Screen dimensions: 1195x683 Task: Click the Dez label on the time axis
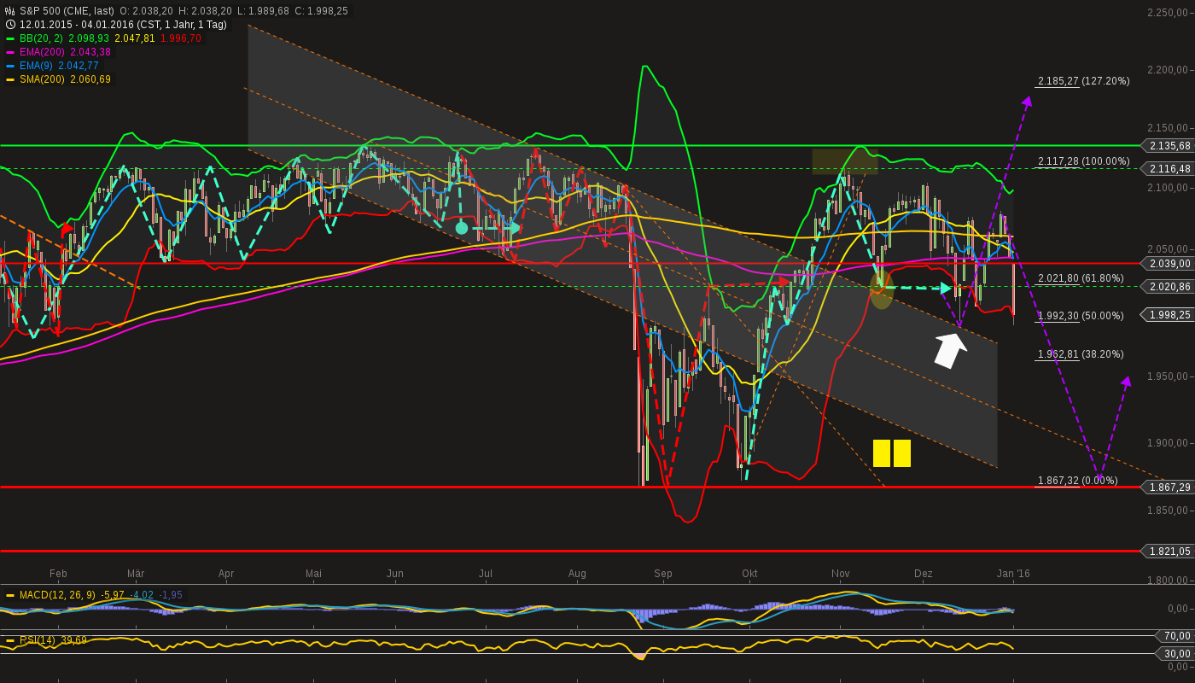point(923,574)
